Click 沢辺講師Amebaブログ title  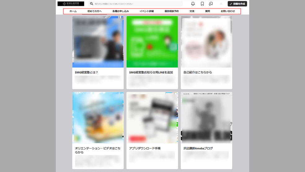tap(198, 148)
